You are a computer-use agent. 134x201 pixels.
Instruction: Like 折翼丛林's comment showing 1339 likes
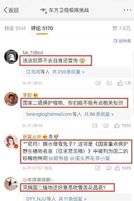(123, 168)
